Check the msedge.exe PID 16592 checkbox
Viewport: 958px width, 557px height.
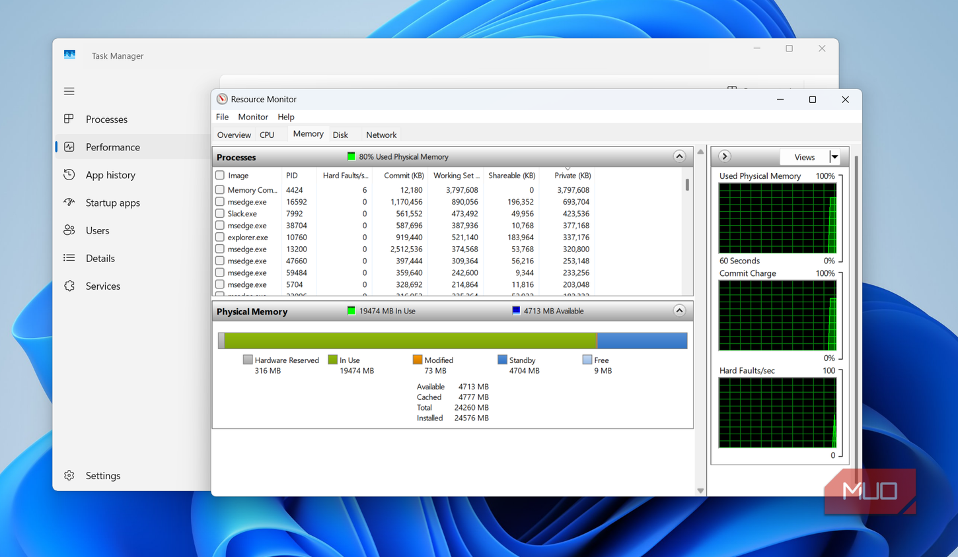click(x=220, y=201)
